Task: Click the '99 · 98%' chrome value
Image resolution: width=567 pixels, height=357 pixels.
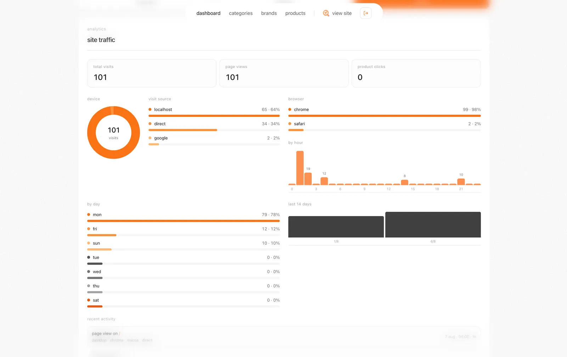Action: click(472, 109)
